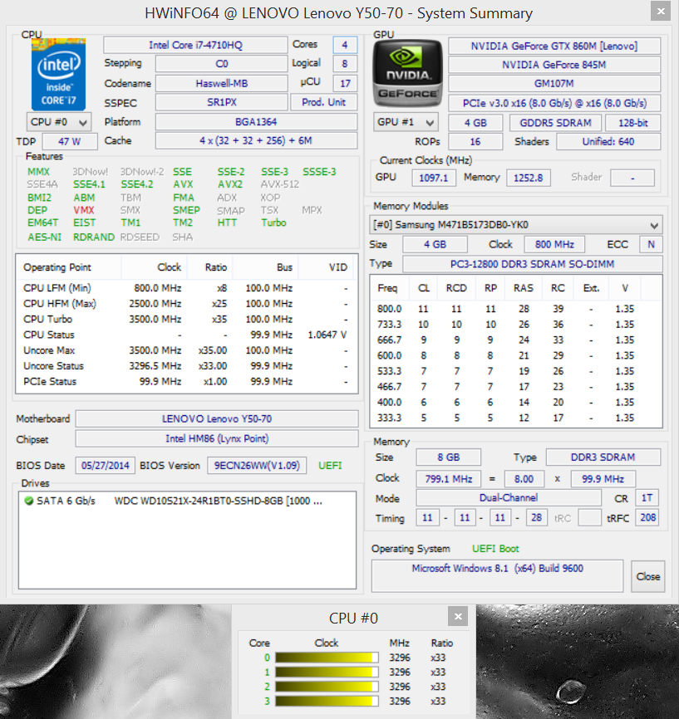Click the red VMX feature label
The width and height of the screenshot is (679, 719).
click(x=84, y=210)
